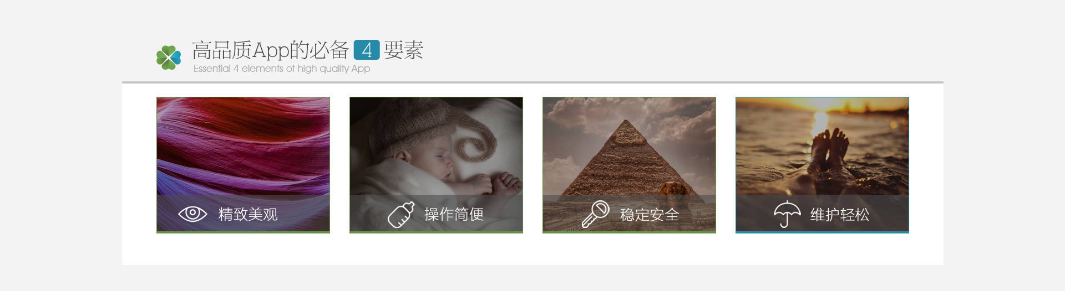Click the key icon beside 稳定安全

[595, 214]
